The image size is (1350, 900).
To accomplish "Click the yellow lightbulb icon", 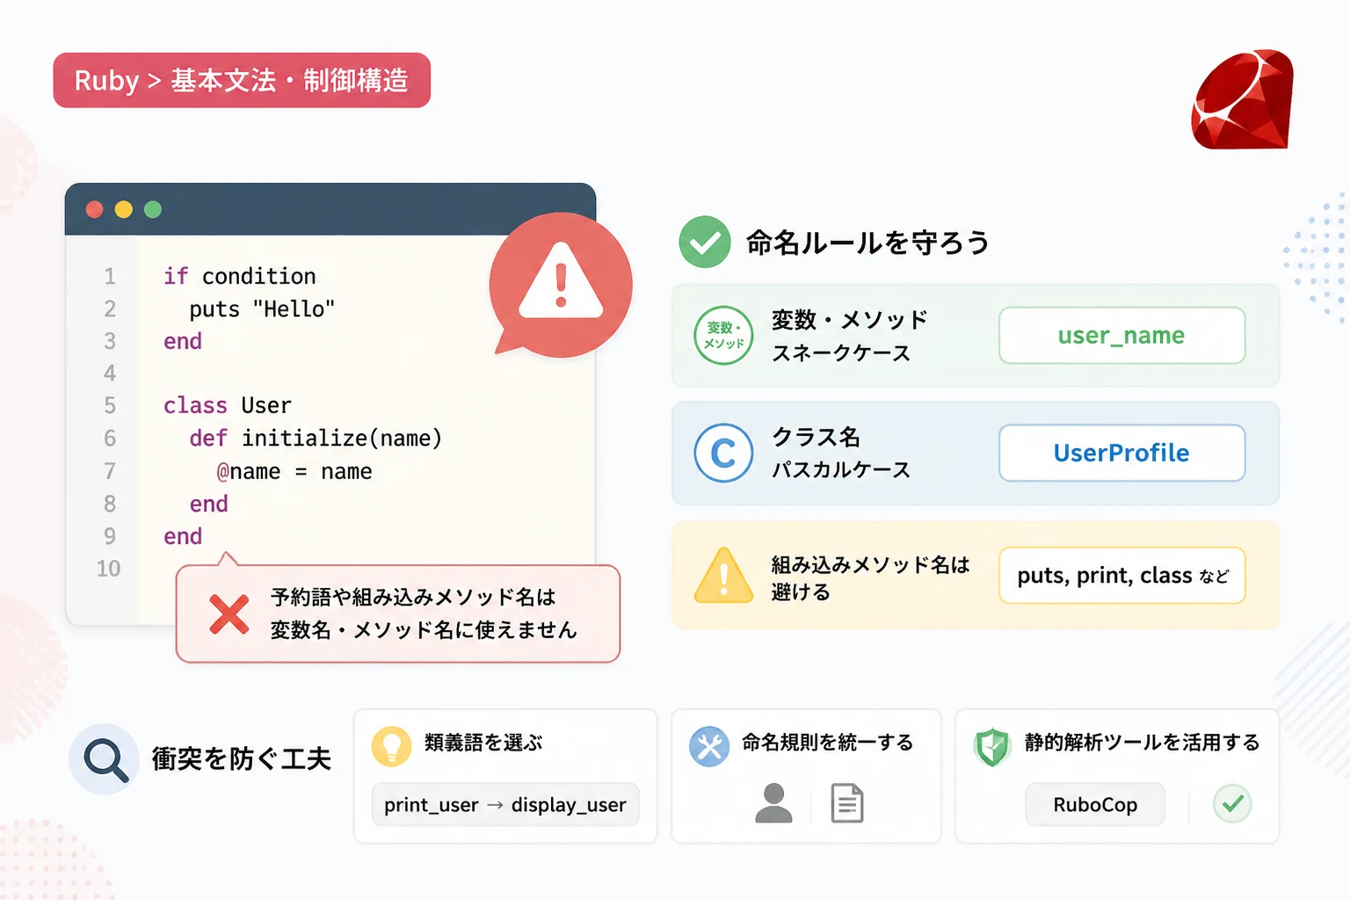I will click(x=392, y=746).
